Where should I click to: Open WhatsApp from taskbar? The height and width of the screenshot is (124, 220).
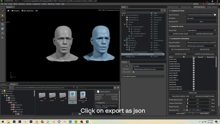tap(48, 122)
